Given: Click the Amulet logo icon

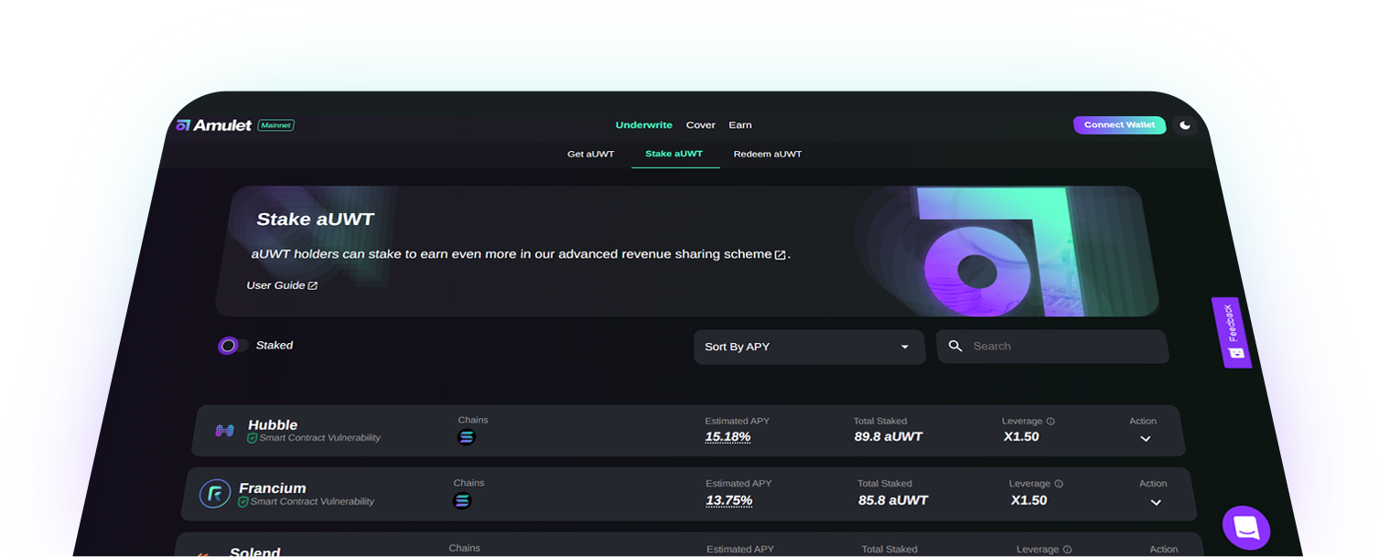Looking at the screenshot, I should (183, 125).
